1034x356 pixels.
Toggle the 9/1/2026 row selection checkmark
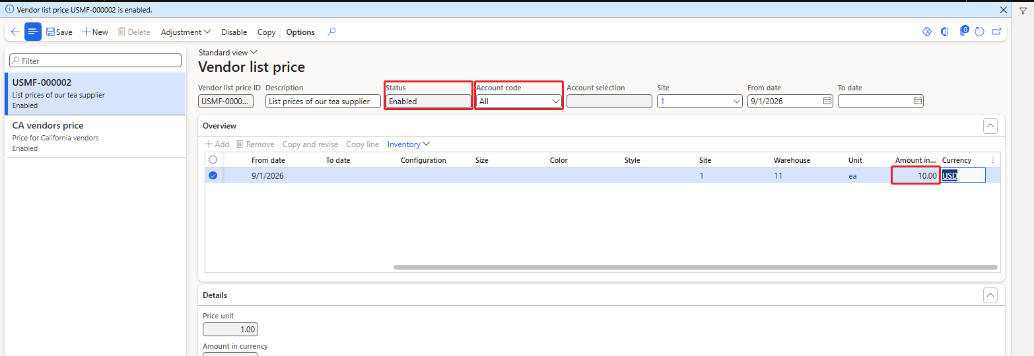(213, 175)
